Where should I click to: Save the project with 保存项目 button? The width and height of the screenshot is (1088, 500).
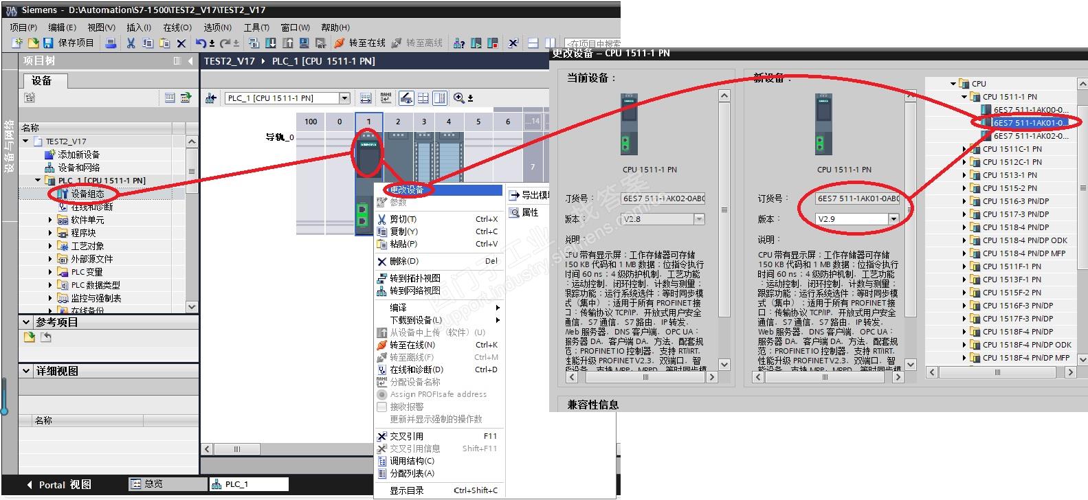coord(68,43)
